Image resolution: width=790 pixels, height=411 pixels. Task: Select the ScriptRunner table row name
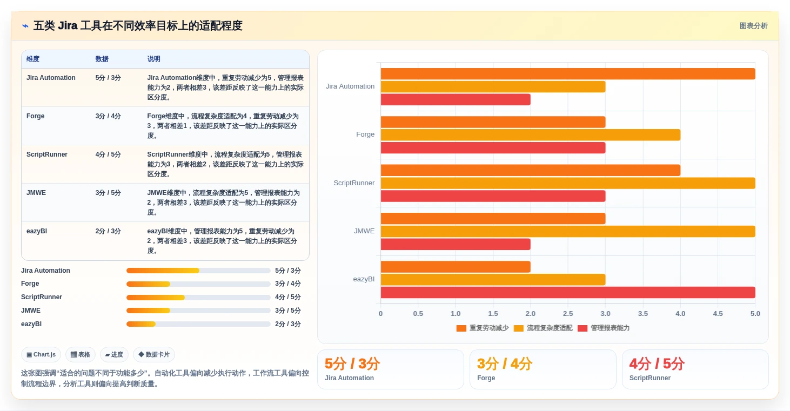(47, 154)
